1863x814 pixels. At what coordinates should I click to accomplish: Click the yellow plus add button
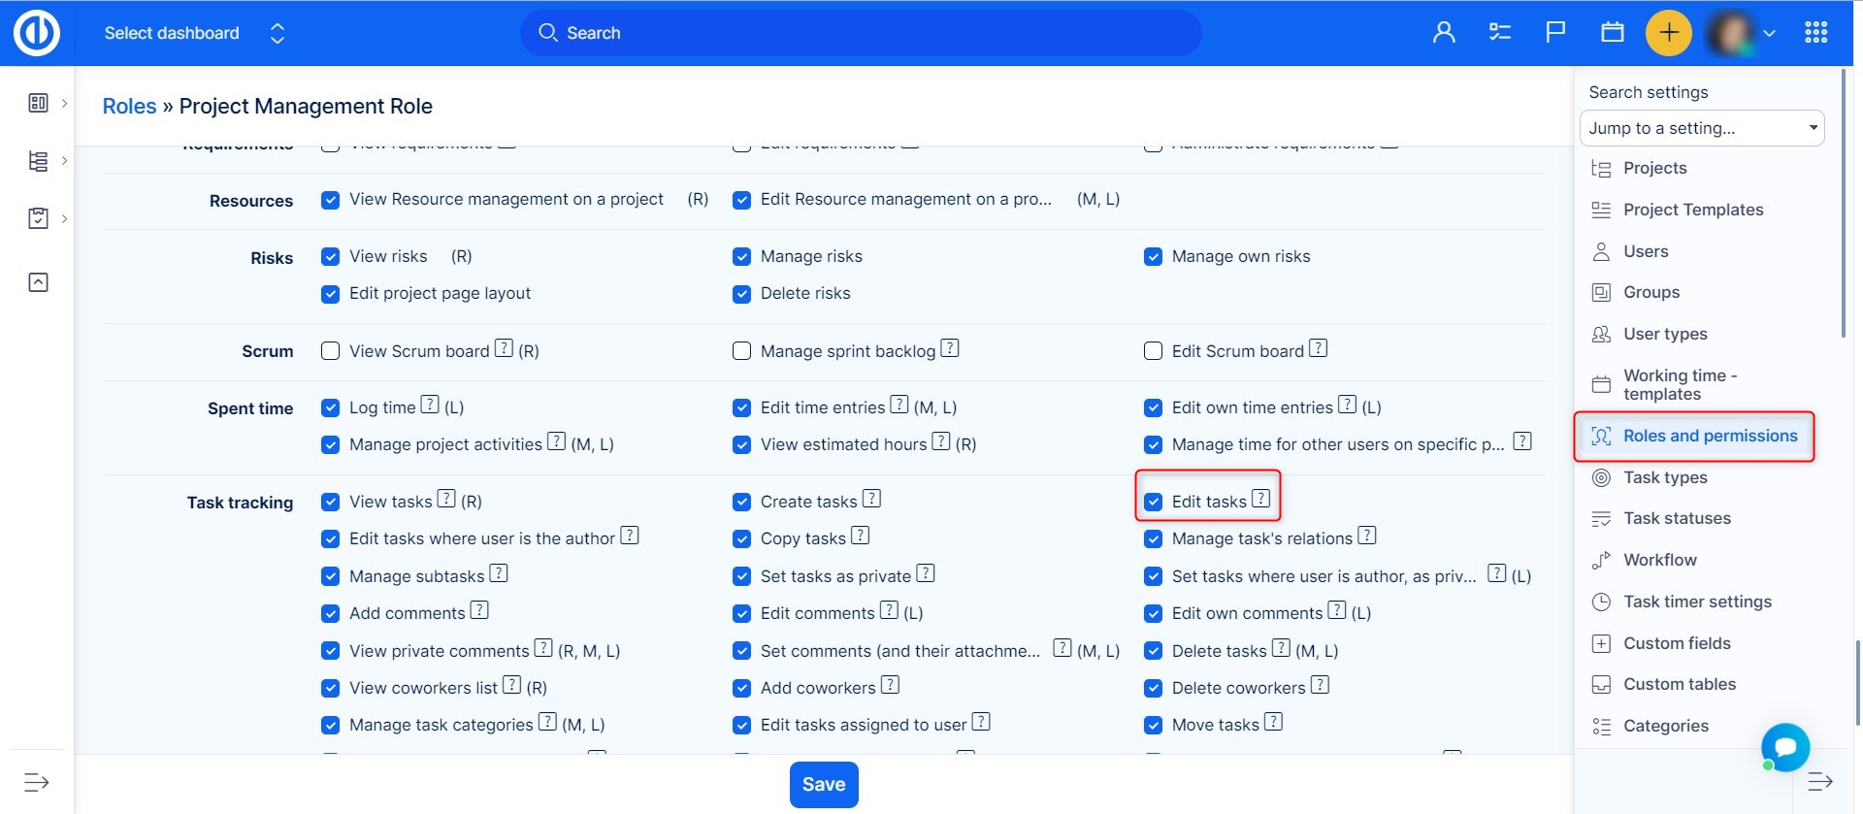(1668, 33)
